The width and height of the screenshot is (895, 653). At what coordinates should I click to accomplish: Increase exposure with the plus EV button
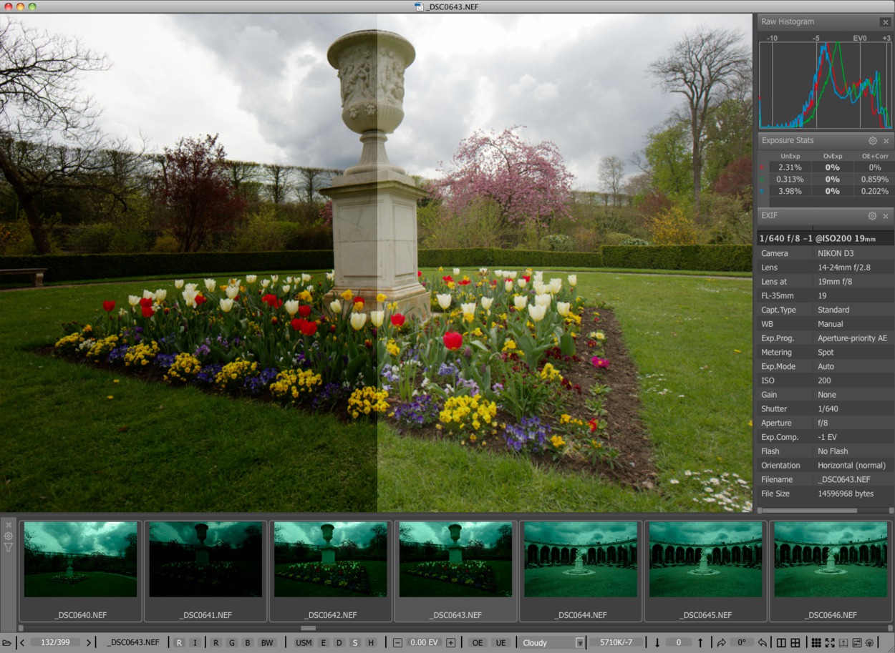[450, 642]
